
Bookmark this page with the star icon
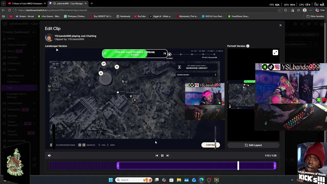click(x=279, y=10)
